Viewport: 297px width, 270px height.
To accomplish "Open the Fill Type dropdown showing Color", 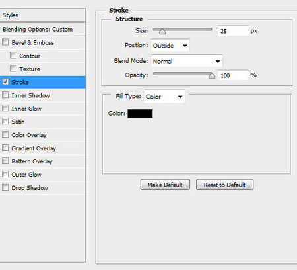I will coord(164,97).
